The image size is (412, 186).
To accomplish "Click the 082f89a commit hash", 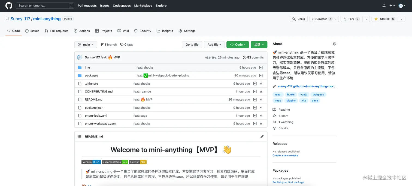I will (211, 57).
